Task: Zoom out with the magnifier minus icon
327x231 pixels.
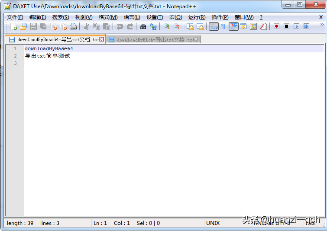Action: coord(177,26)
